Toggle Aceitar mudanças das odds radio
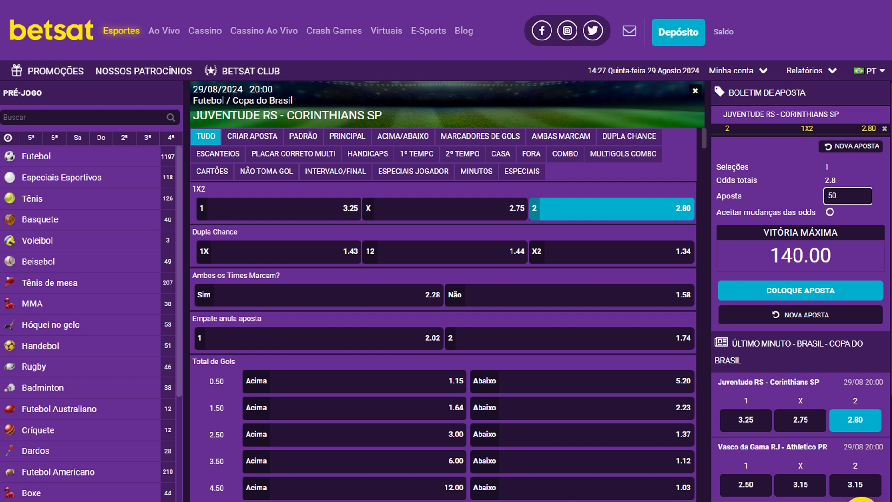Viewport: 892px width, 502px height. pyautogui.click(x=830, y=212)
